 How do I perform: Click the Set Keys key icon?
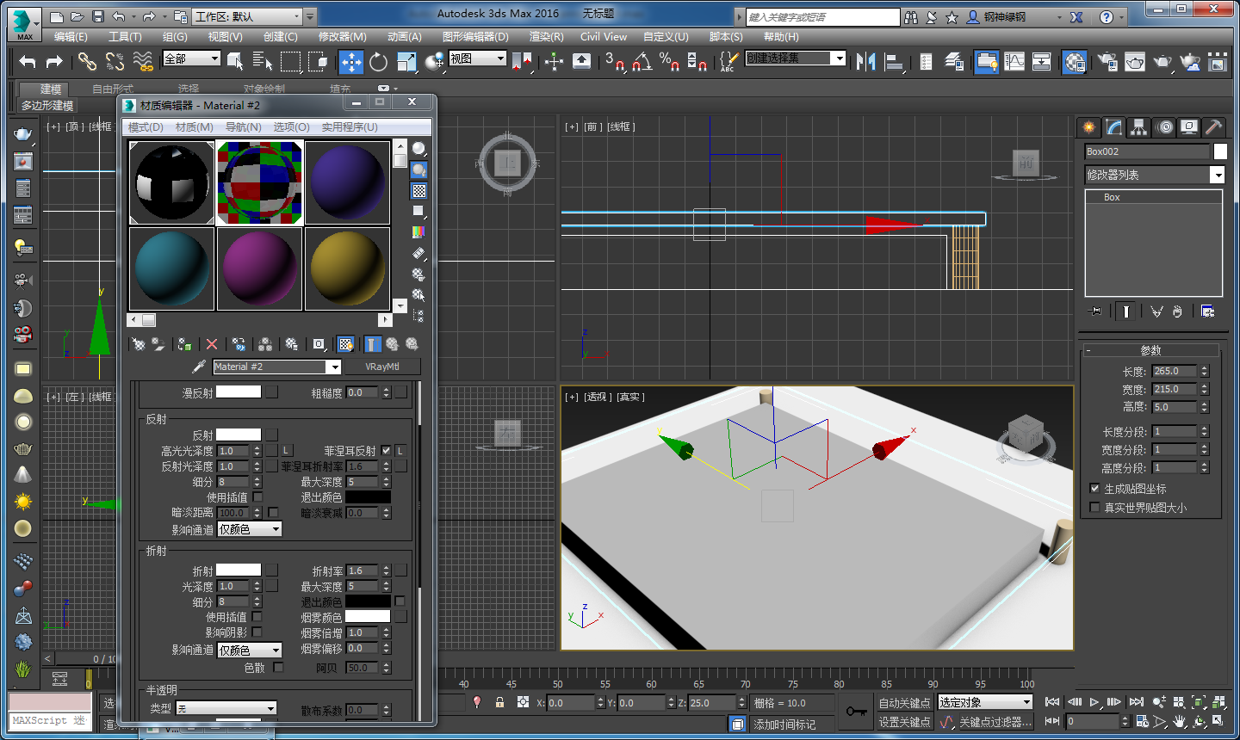857,712
